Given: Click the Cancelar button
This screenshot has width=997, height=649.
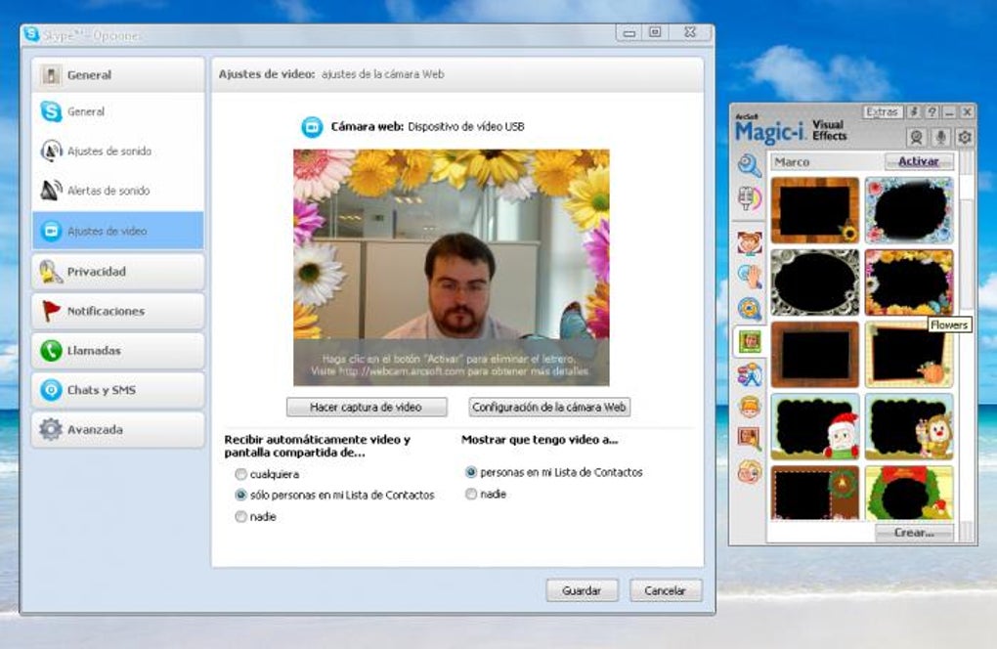Looking at the screenshot, I should [665, 590].
